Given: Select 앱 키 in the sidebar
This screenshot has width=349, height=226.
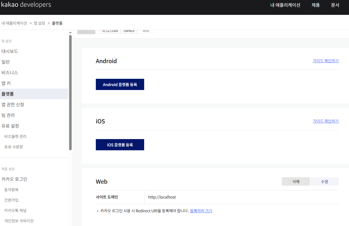Looking at the screenshot, I should click(6, 83).
